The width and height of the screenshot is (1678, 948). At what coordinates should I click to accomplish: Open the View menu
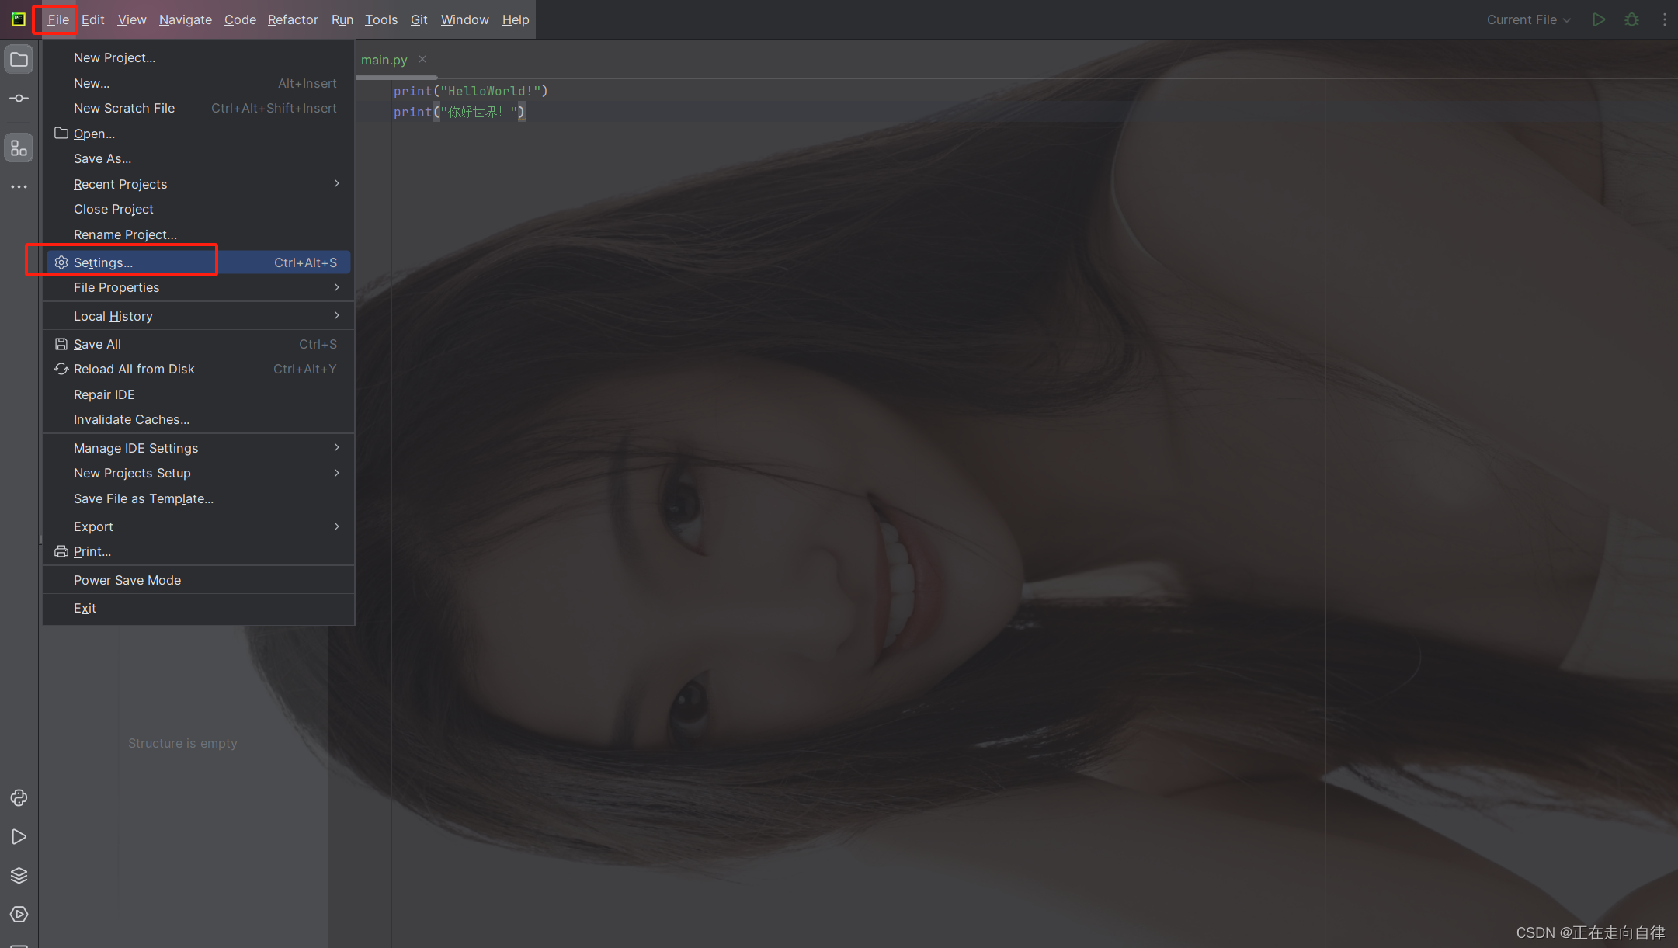coord(132,19)
